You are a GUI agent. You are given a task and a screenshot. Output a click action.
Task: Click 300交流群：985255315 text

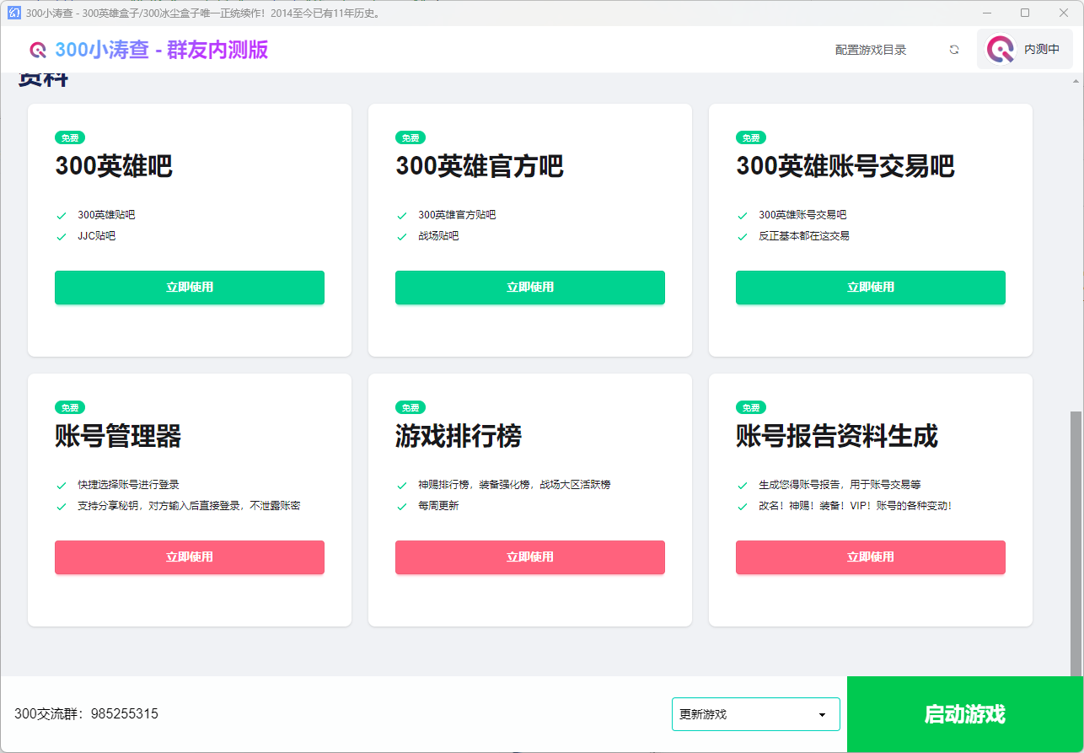click(x=86, y=714)
